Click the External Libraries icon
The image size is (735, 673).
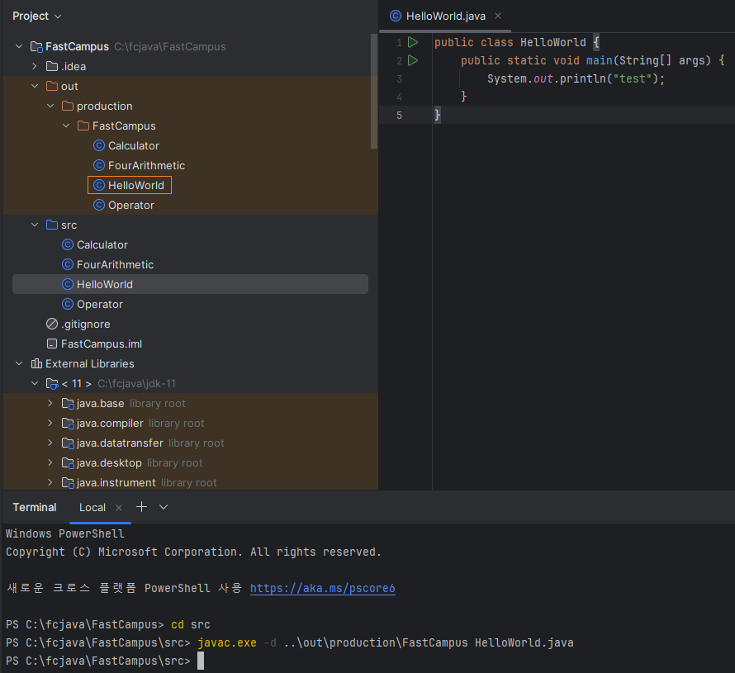click(x=36, y=363)
